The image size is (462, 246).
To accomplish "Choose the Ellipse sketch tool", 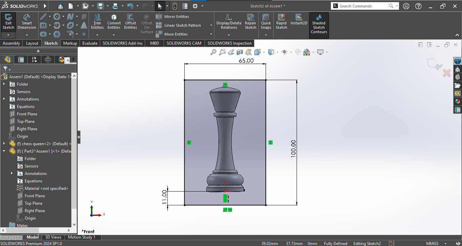I will pos(70,25).
